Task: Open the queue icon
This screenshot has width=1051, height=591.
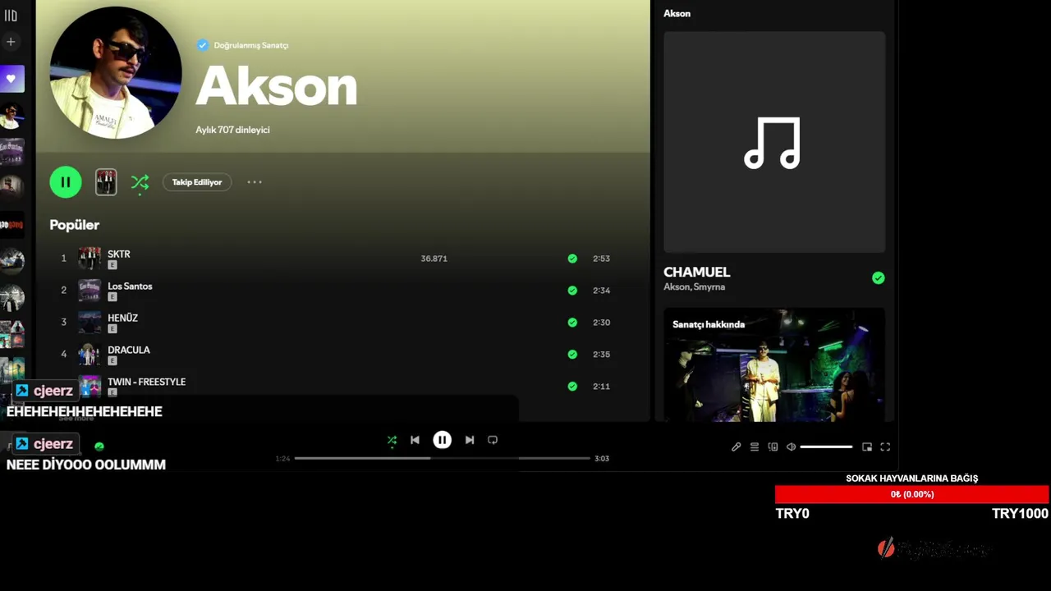Action: [755, 447]
